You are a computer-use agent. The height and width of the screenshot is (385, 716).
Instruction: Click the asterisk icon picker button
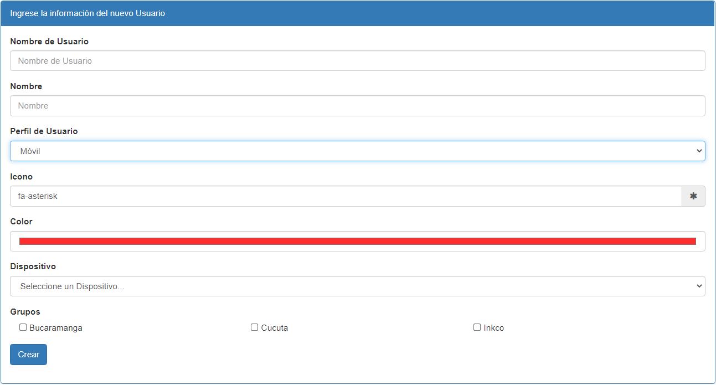tap(693, 196)
